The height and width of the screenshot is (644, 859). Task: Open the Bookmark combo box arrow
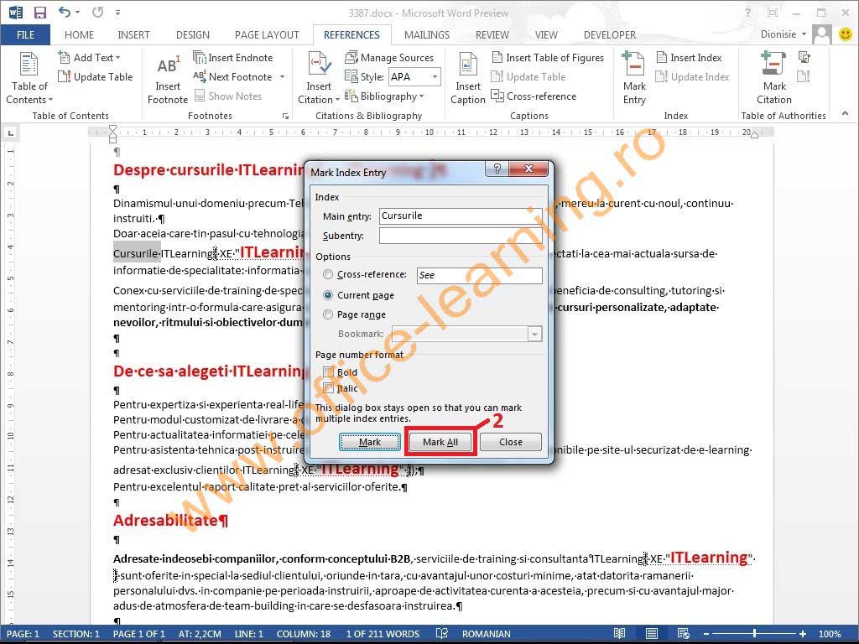click(x=534, y=334)
